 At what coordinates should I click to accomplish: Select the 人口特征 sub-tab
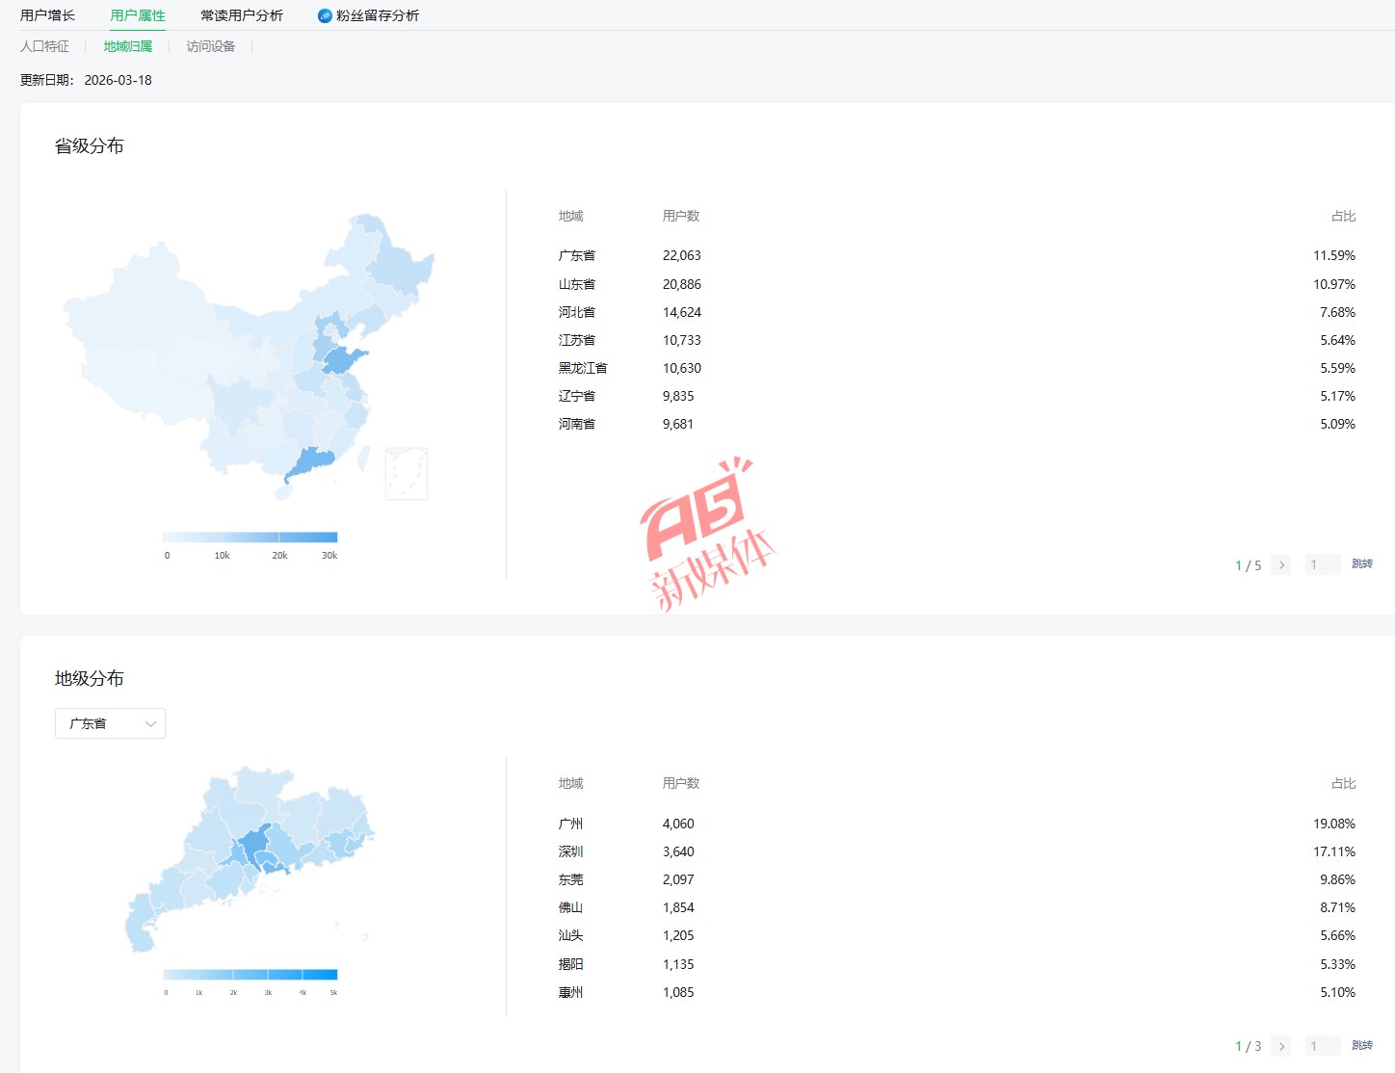pos(44,46)
